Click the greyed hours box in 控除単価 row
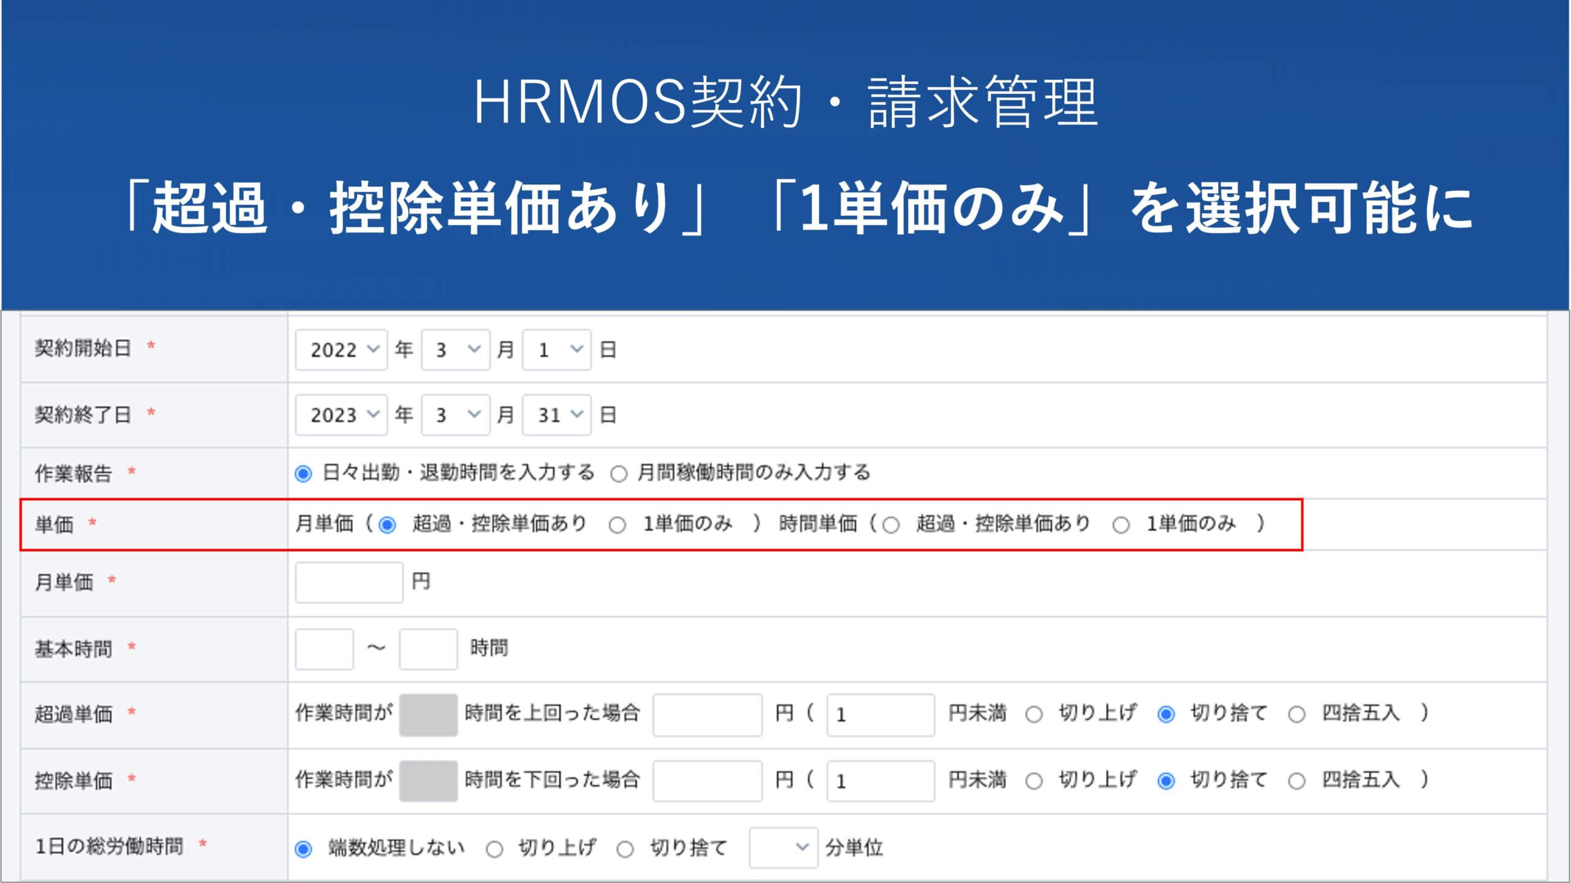 tap(428, 781)
